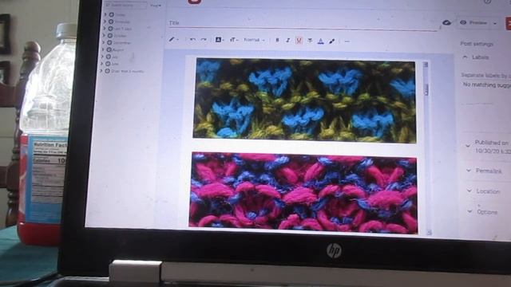The width and height of the screenshot is (511, 287).
Task: Expand the Last 7 days row chevron
Action: 105,29
